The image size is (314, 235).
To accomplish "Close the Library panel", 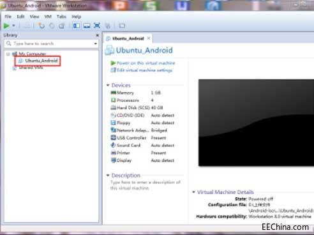I will [x=97, y=35].
